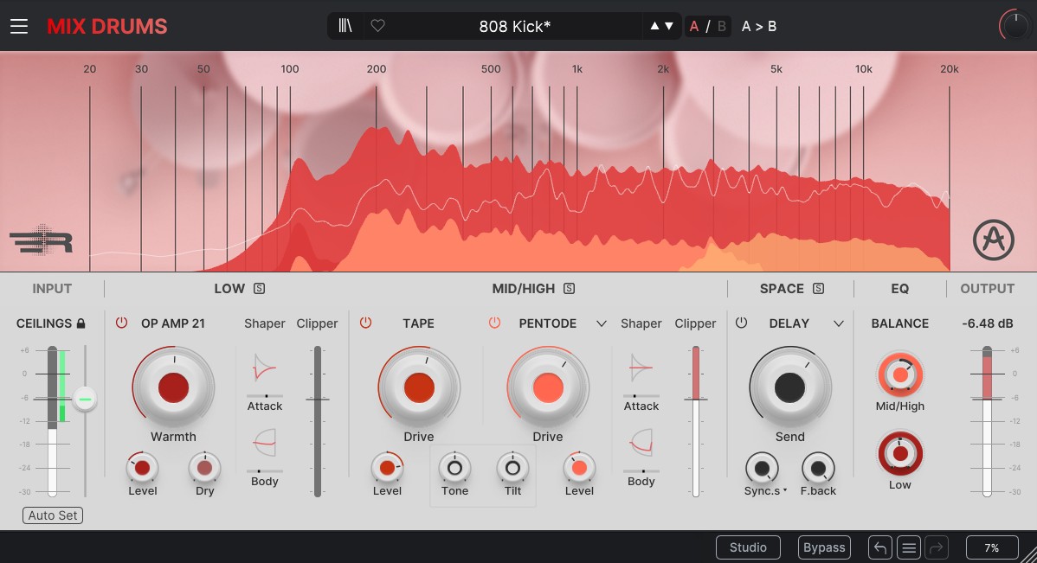
Task: Click the TAPE Drive knob
Action: click(419, 388)
